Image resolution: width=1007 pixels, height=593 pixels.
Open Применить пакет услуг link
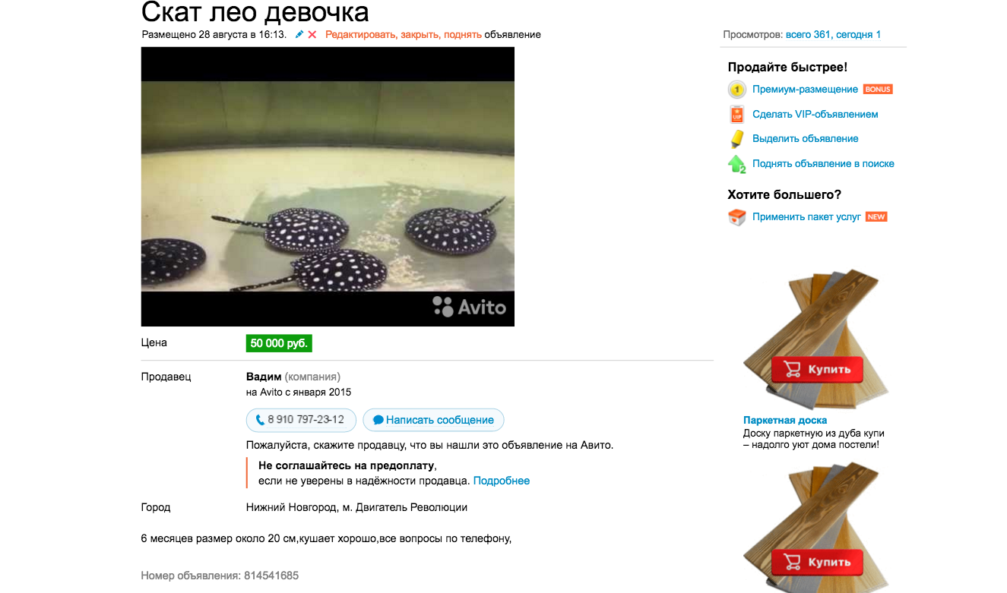click(806, 217)
